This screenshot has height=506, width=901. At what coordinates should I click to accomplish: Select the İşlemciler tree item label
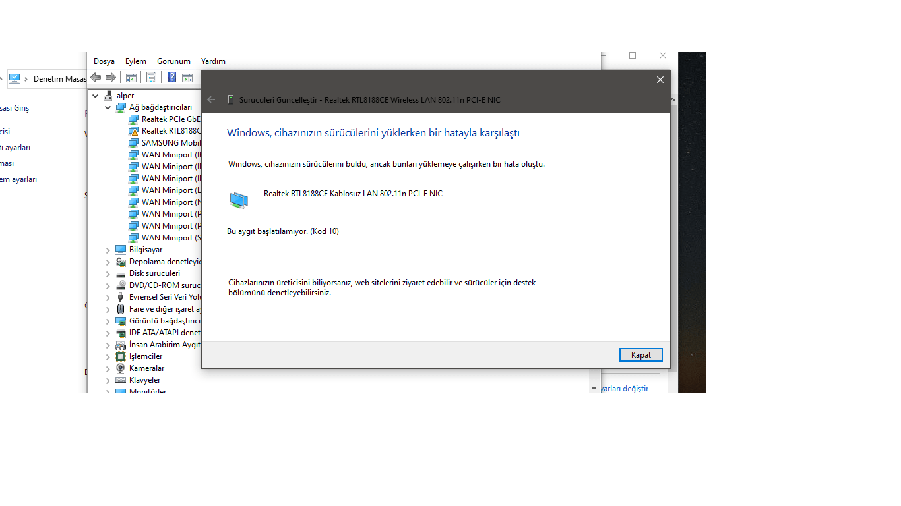146,356
